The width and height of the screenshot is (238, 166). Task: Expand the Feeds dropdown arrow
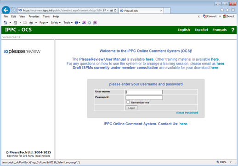20,23
